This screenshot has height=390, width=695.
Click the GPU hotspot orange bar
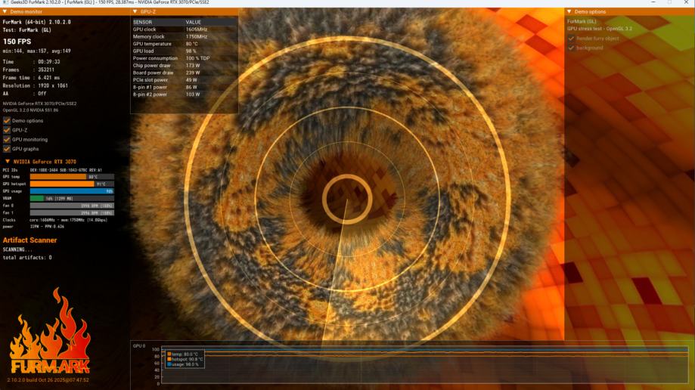(62, 184)
